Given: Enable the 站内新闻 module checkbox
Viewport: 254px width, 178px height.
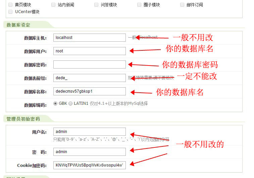Looking at the screenshot, I should tap(53, 5).
